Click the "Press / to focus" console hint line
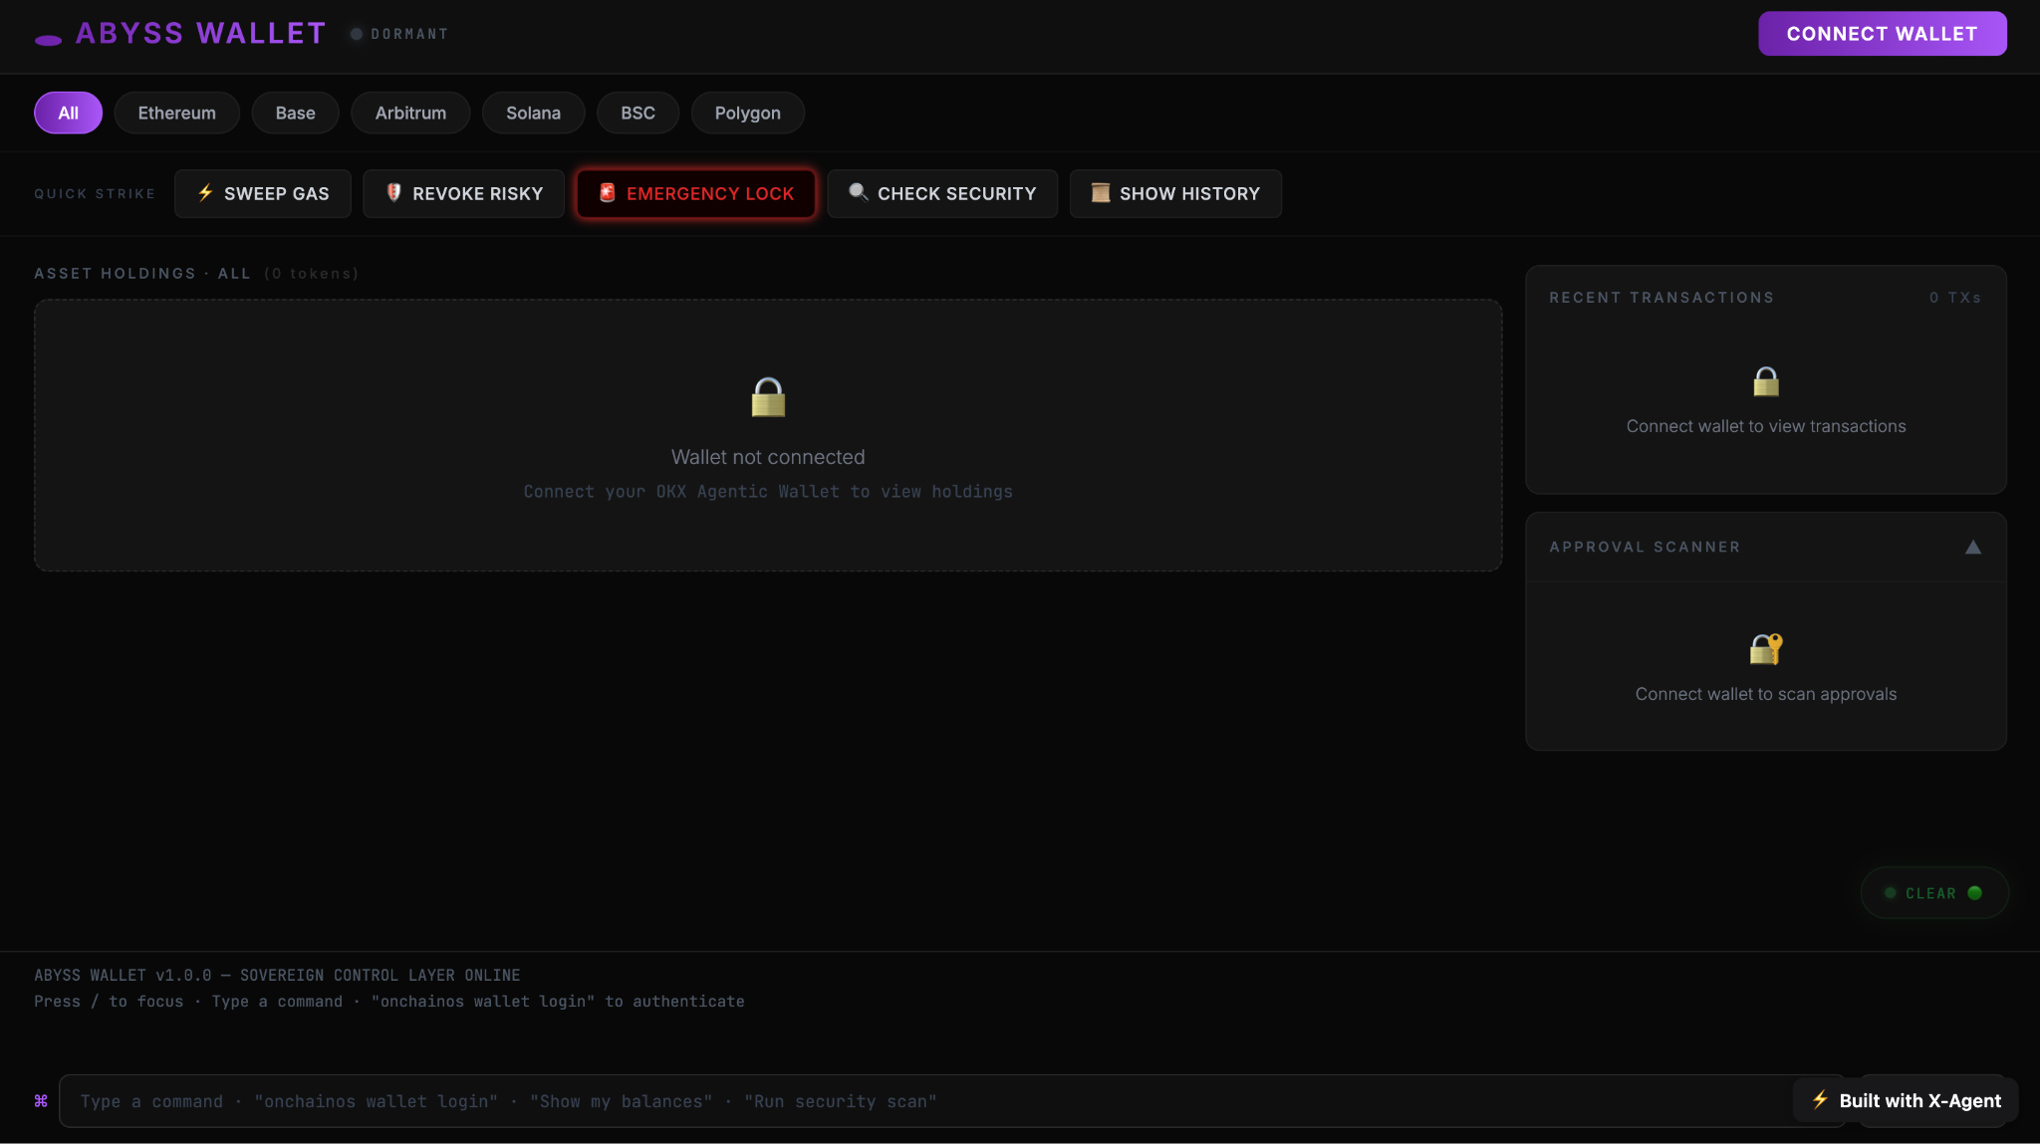Viewport: 2040px width, 1144px height. [x=389, y=1001]
